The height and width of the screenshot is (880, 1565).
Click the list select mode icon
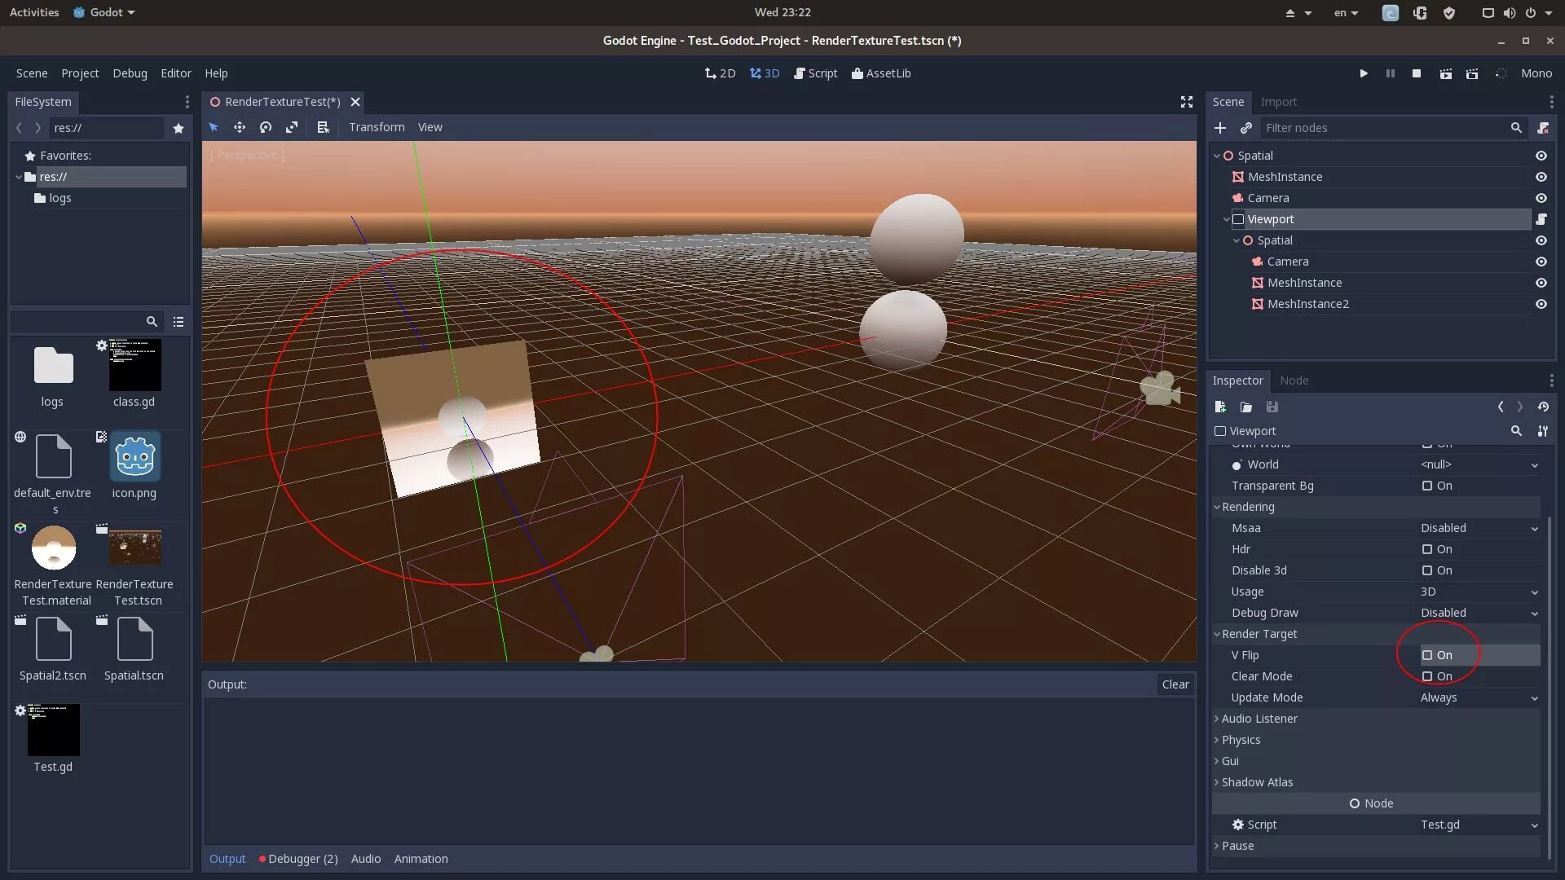click(x=323, y=127)
